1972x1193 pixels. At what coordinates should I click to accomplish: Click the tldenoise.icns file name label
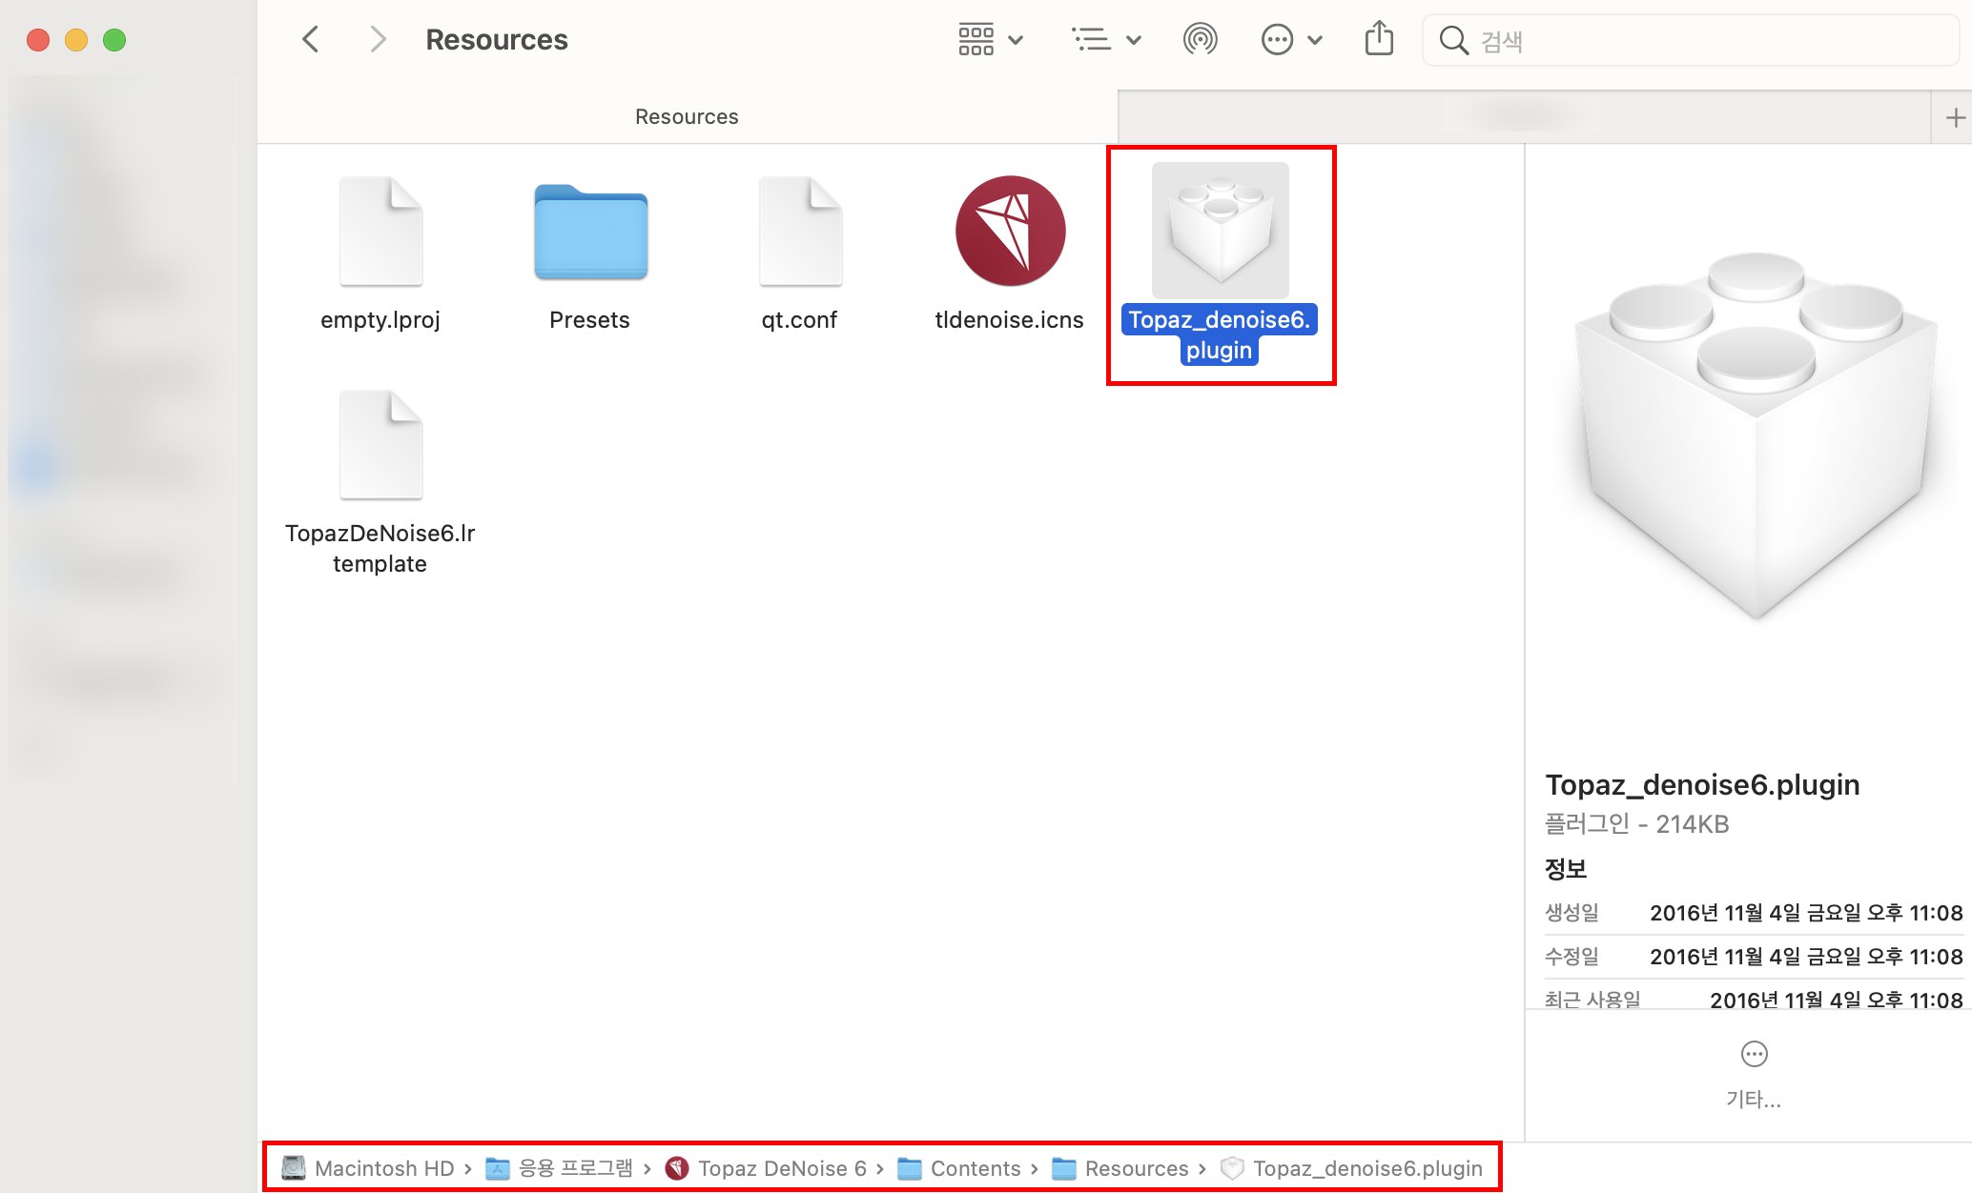(x=1009, y=320)
